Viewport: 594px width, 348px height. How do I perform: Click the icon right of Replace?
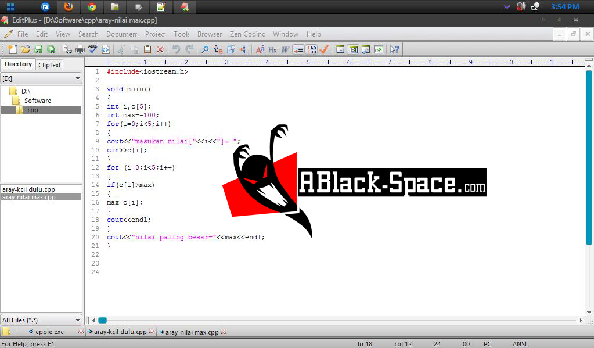tap(231, 49)
